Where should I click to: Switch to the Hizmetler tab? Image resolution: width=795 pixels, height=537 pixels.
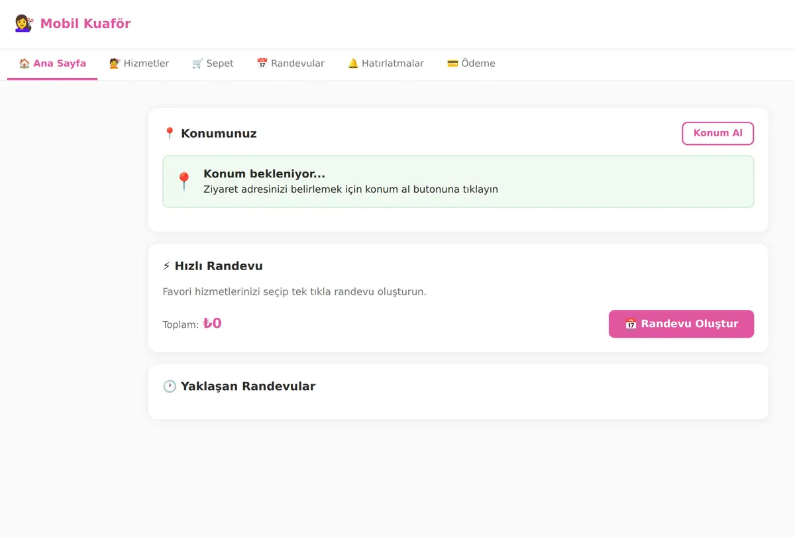(139, 64)
